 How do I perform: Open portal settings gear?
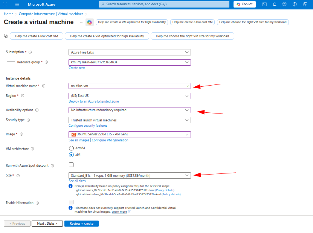284,4
